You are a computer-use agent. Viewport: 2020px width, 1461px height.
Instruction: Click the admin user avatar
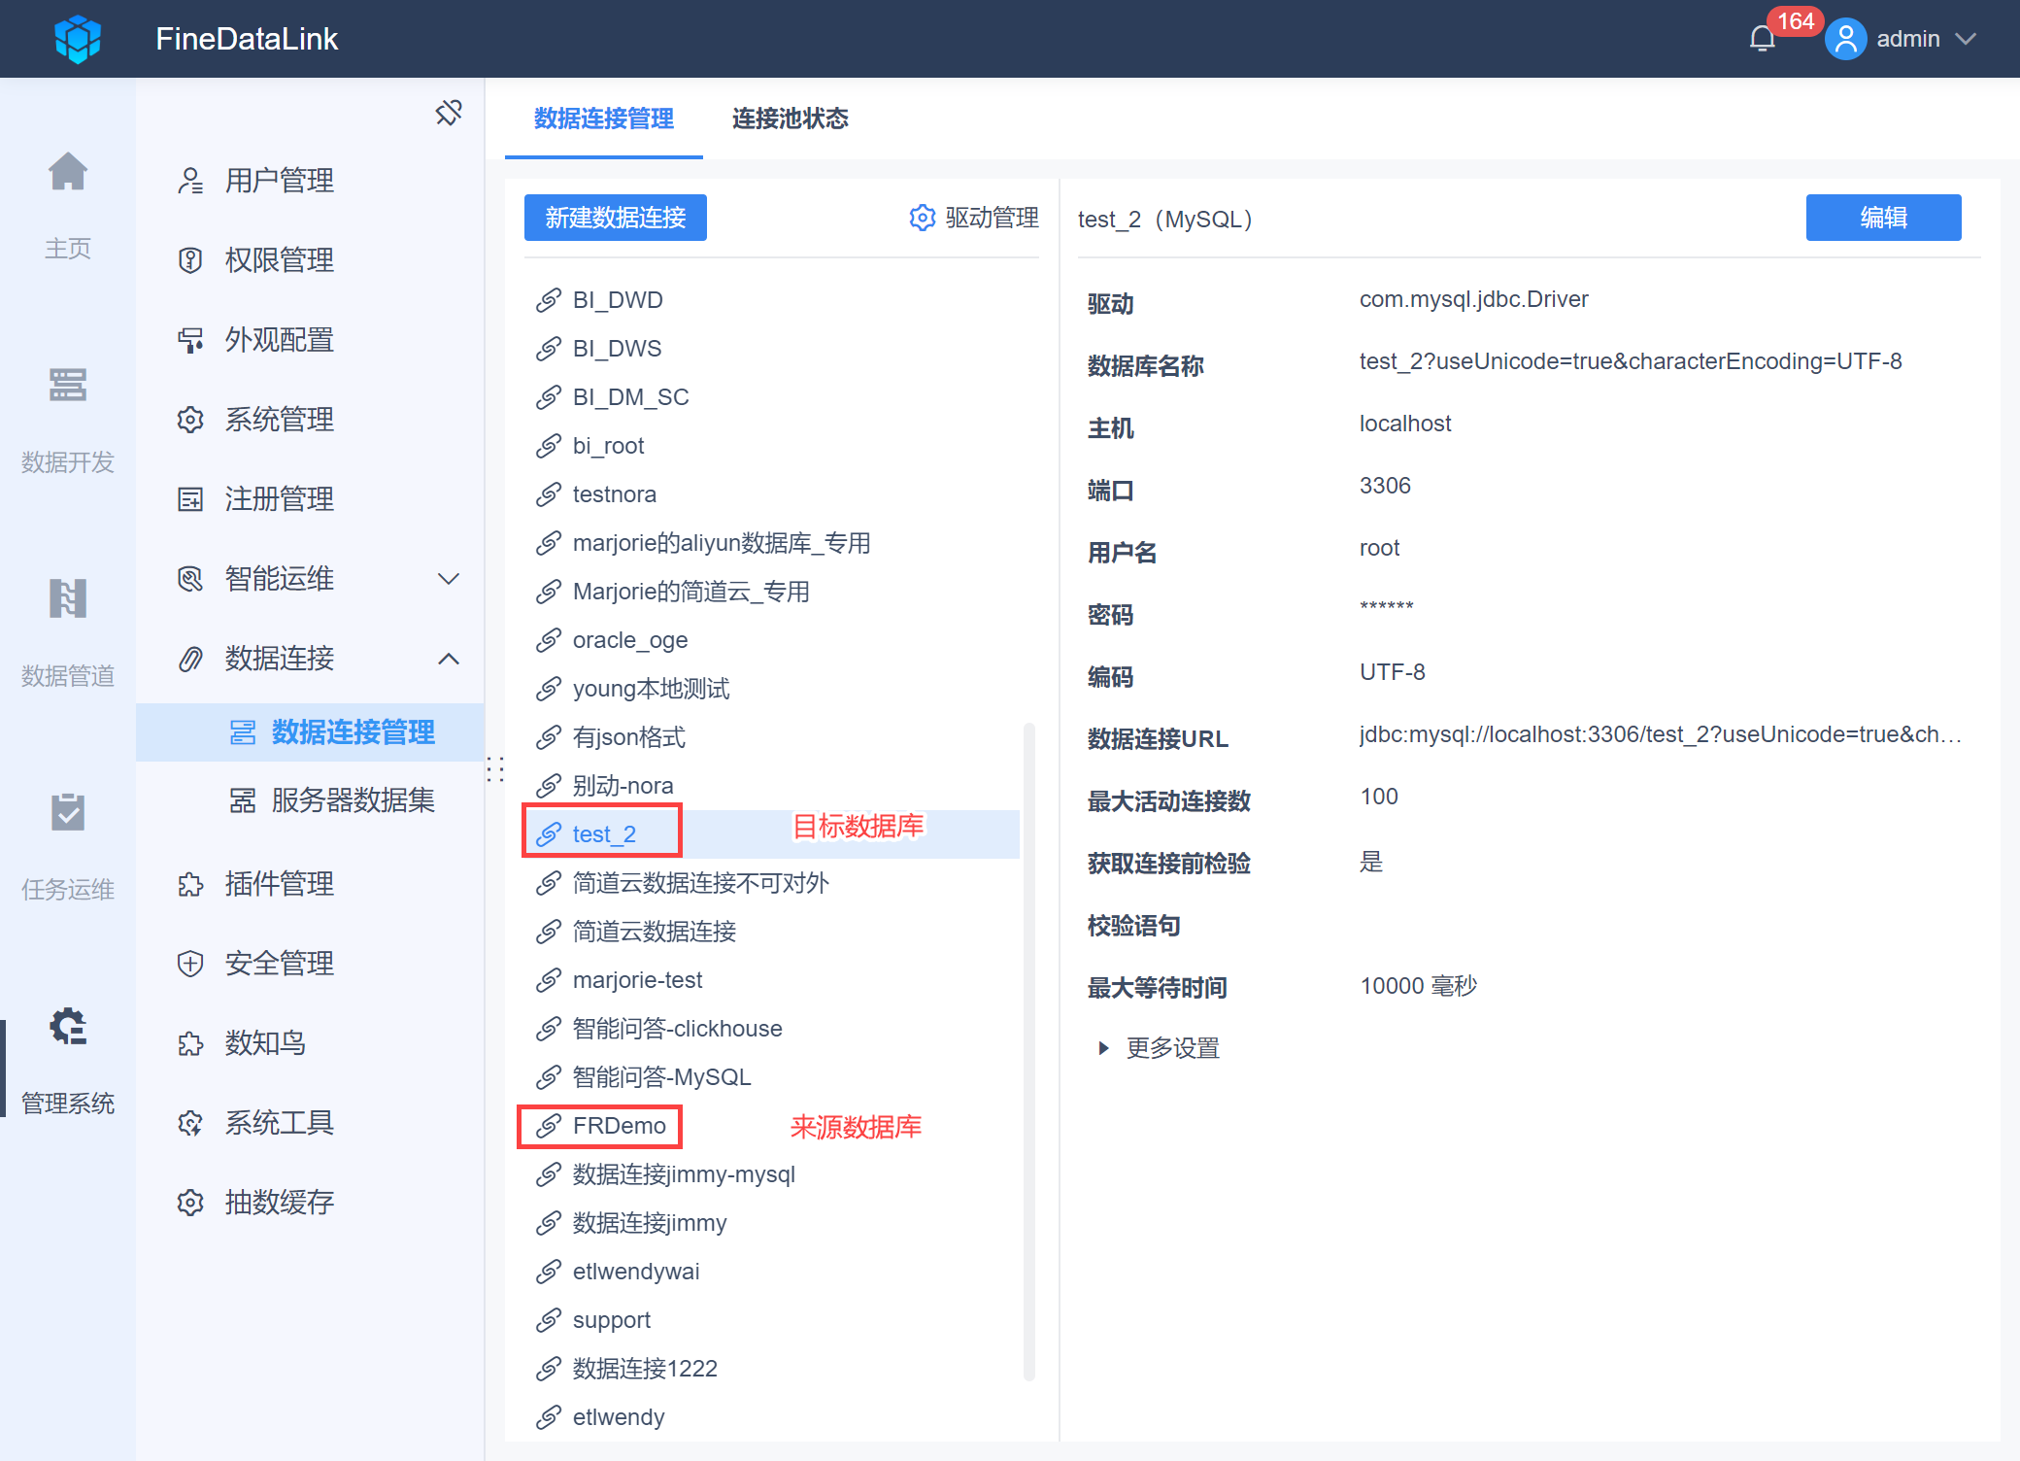click(1845, 39)
